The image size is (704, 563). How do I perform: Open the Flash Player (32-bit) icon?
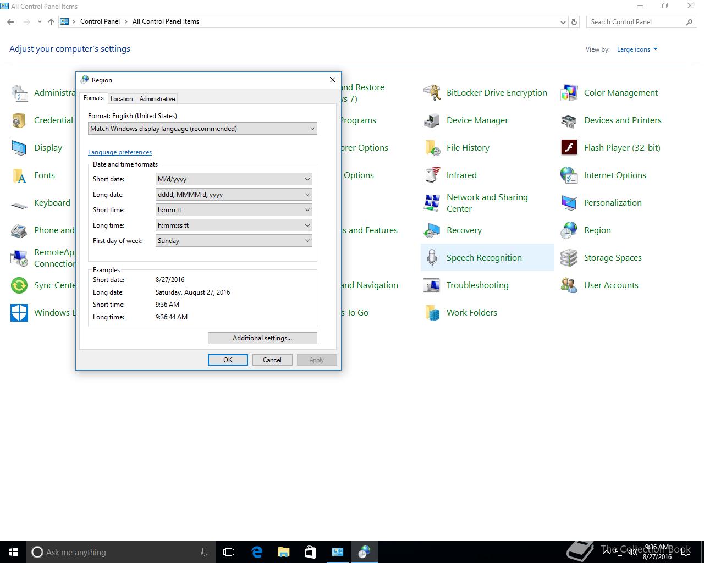pyautogui.click(x=569, y=148)
